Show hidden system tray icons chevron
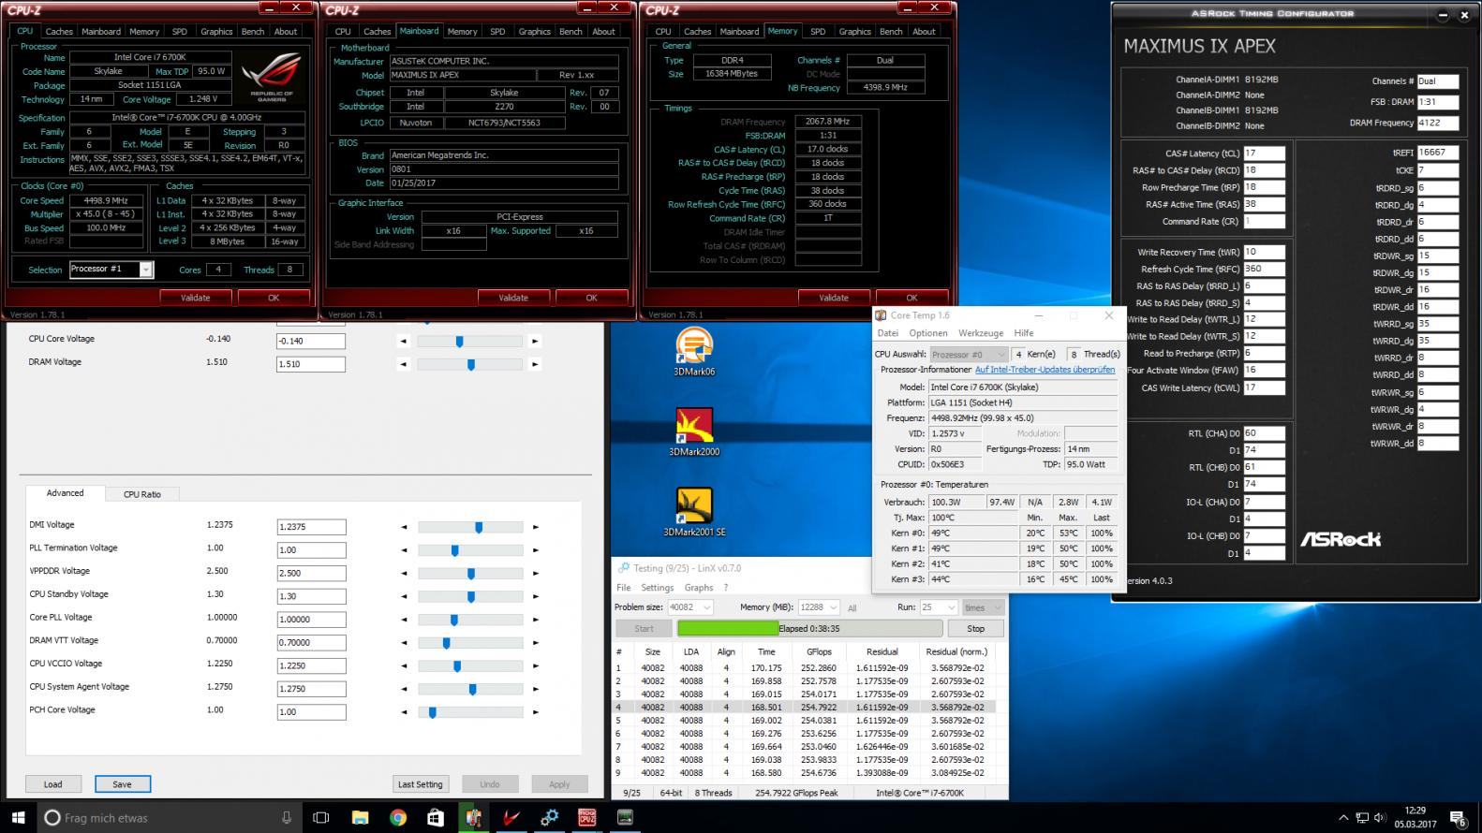This screenshot has height=833, width=1482. 1343,818
